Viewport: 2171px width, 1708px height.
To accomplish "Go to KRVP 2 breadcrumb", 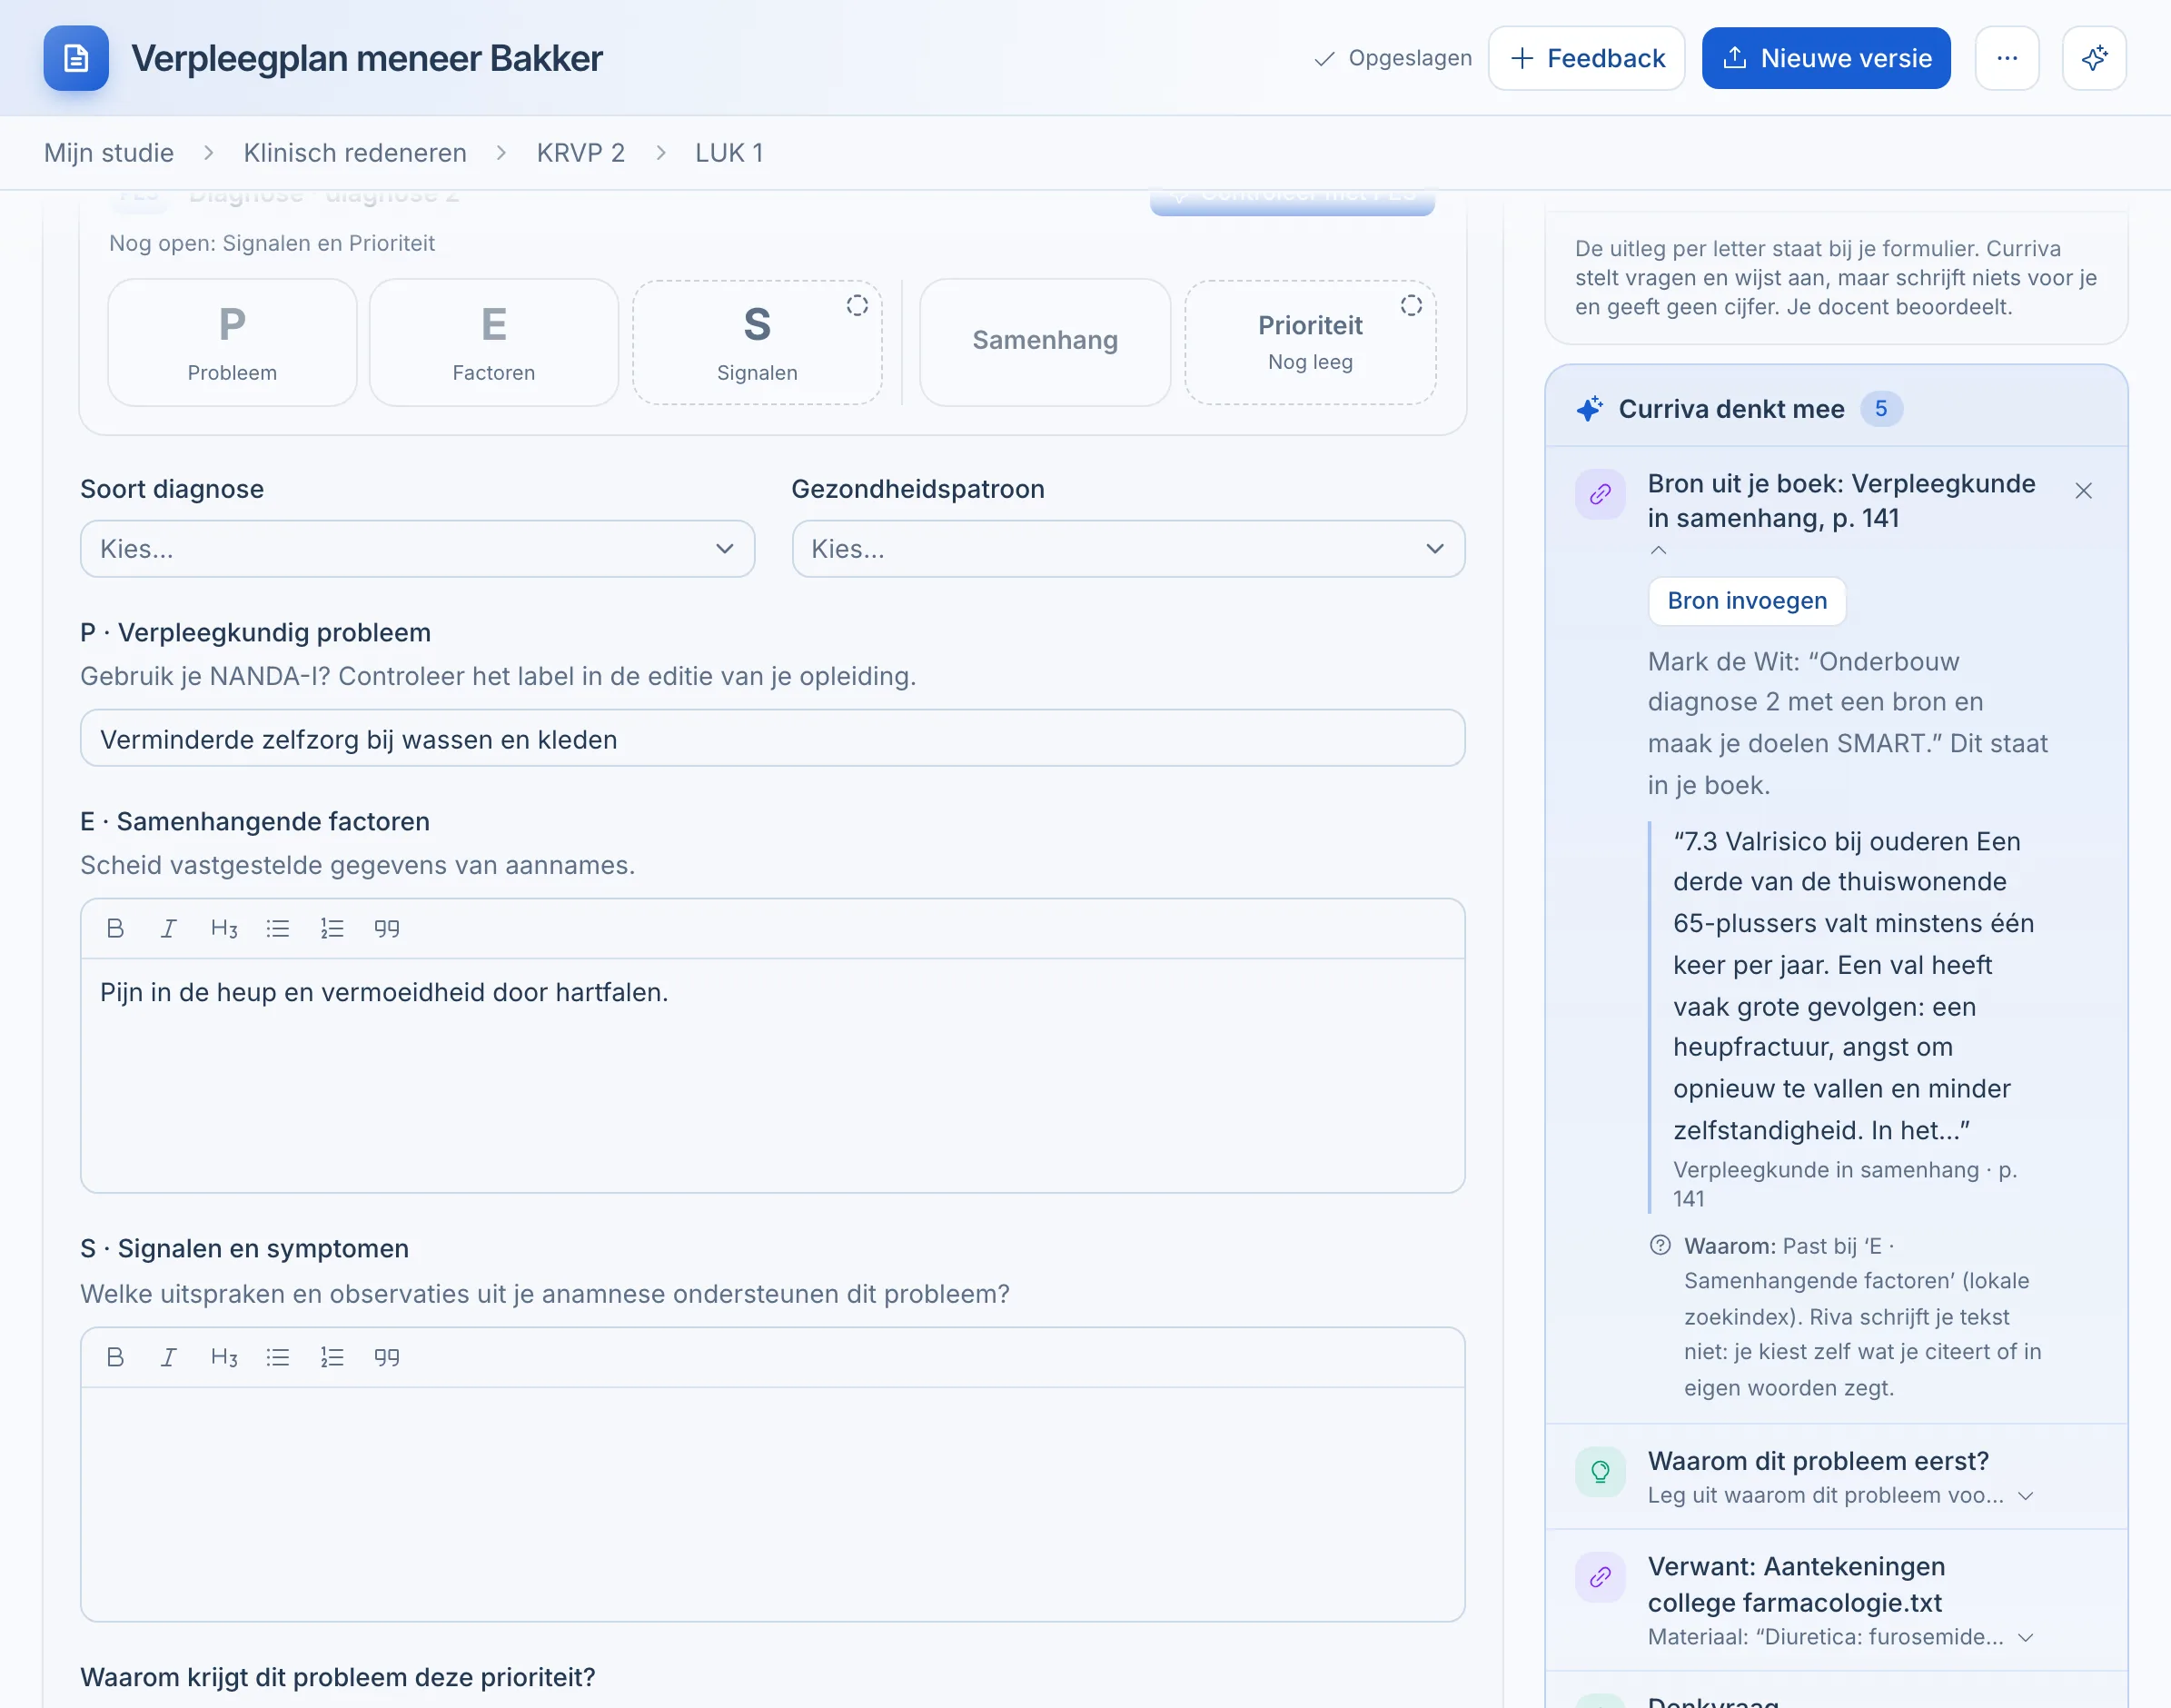I will click(580, 153).
